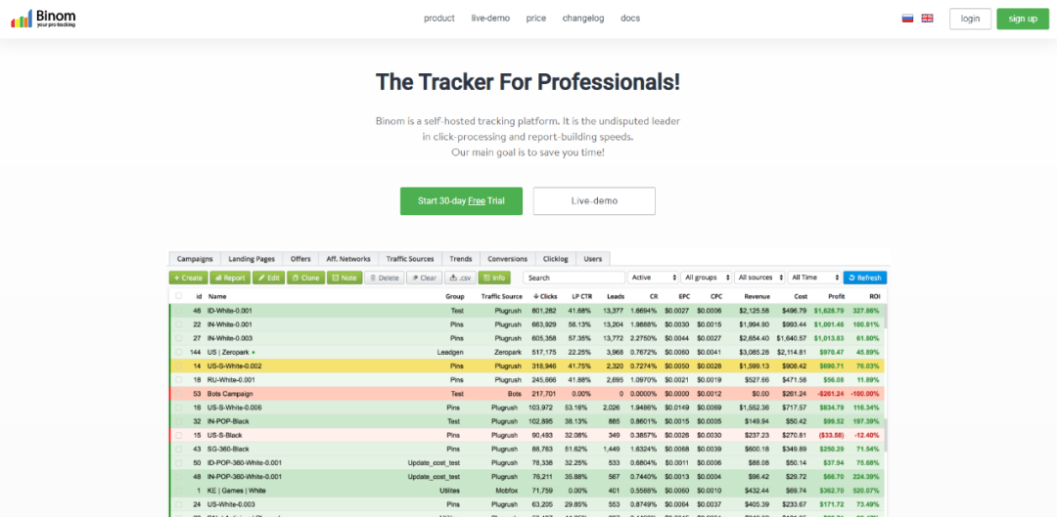Screen dimensions: 1057x517
Task: Check the Bots Campaign row checkbox
Action: [179, 393]
